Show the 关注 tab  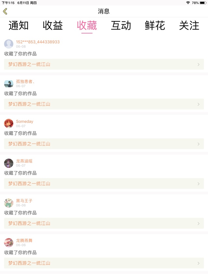pos(189,26)
